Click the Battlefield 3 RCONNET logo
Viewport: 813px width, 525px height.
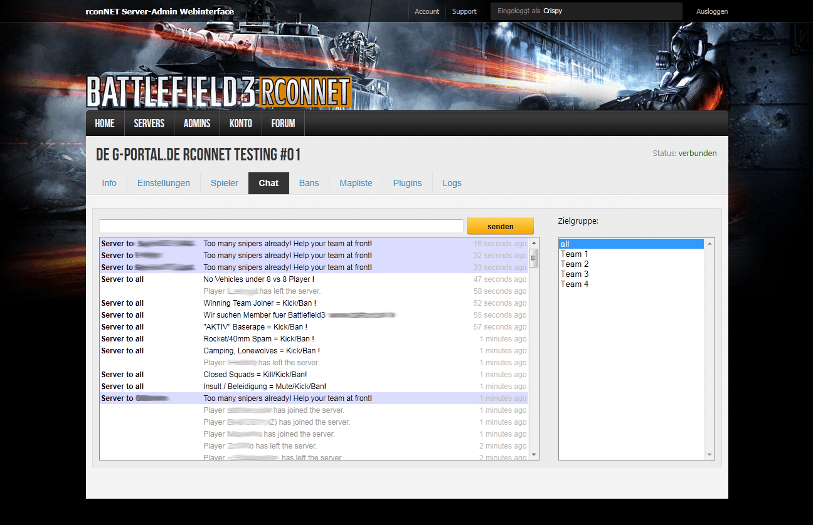pyautogui.click(x=218, y=93)
